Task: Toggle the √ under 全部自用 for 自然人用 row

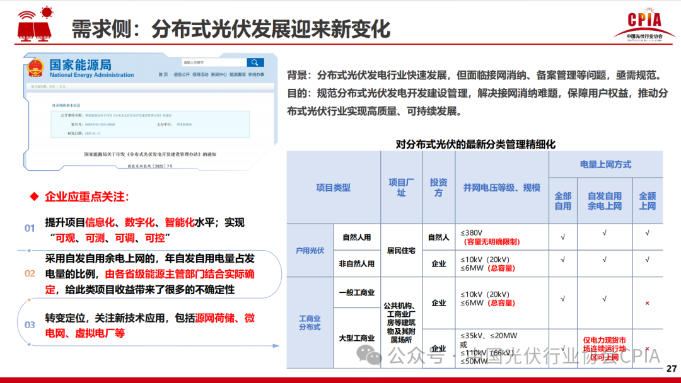Action: tap(562, 237)
